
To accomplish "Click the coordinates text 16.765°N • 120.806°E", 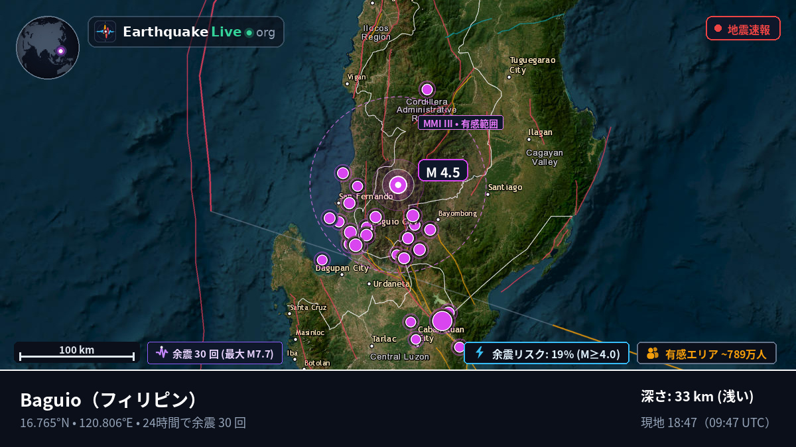I will [78, 422].
